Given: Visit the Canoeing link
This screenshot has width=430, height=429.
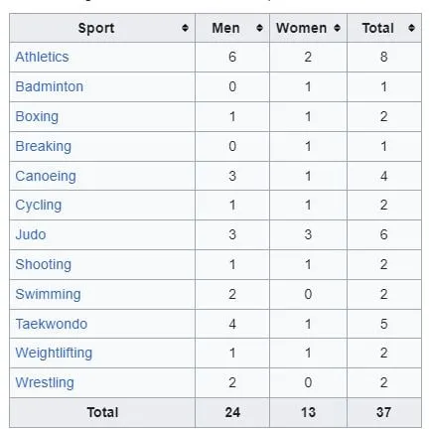Looking at the screenshot, I should (46, 176).
